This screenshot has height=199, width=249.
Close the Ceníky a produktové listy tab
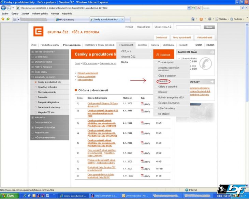(x=122, y=19)
